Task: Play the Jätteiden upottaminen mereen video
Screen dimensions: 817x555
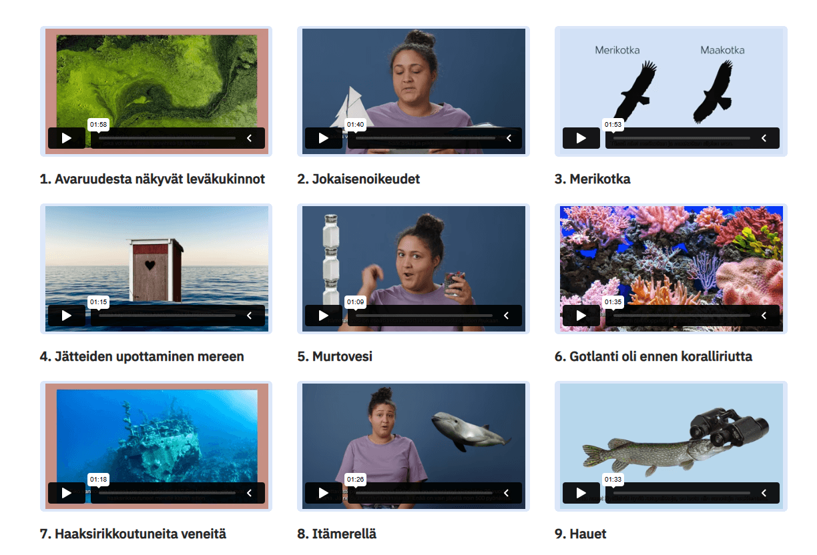Action: pos(67,316)
